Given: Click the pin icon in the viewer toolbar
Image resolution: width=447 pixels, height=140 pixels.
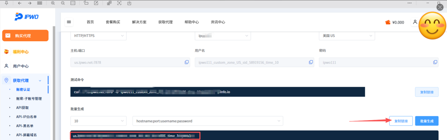Looking at the screenshot, I should (6, 3).
